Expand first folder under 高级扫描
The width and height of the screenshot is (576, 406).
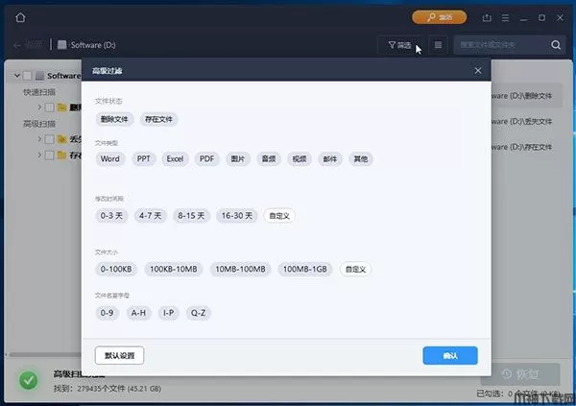[39, 139]
